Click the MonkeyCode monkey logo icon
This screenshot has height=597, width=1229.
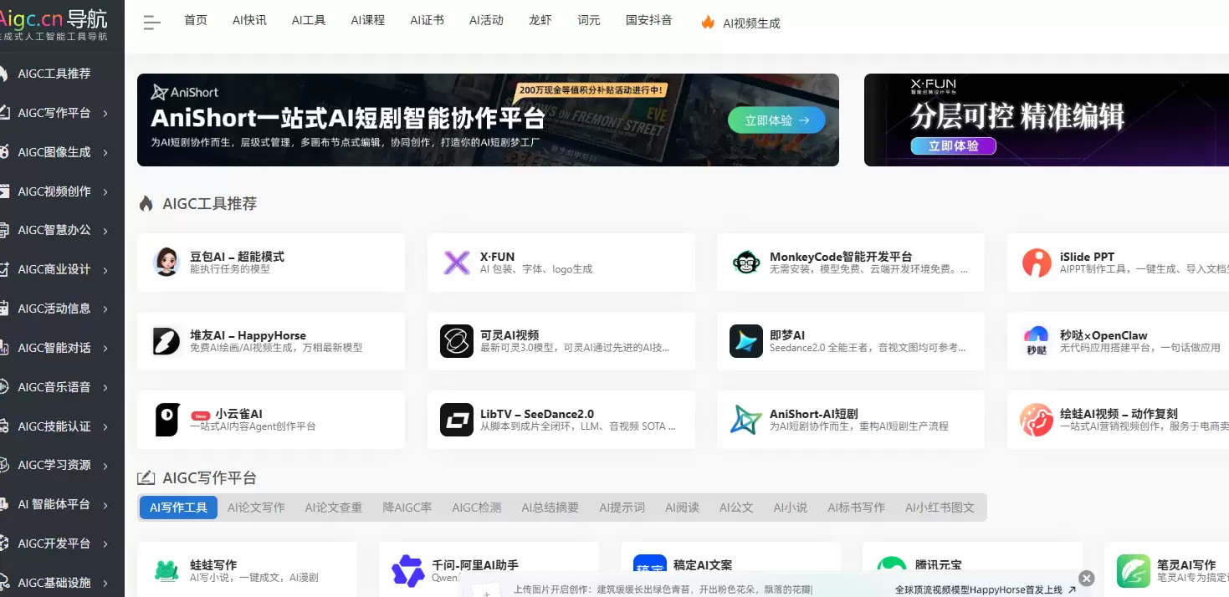tap(746, 263)
